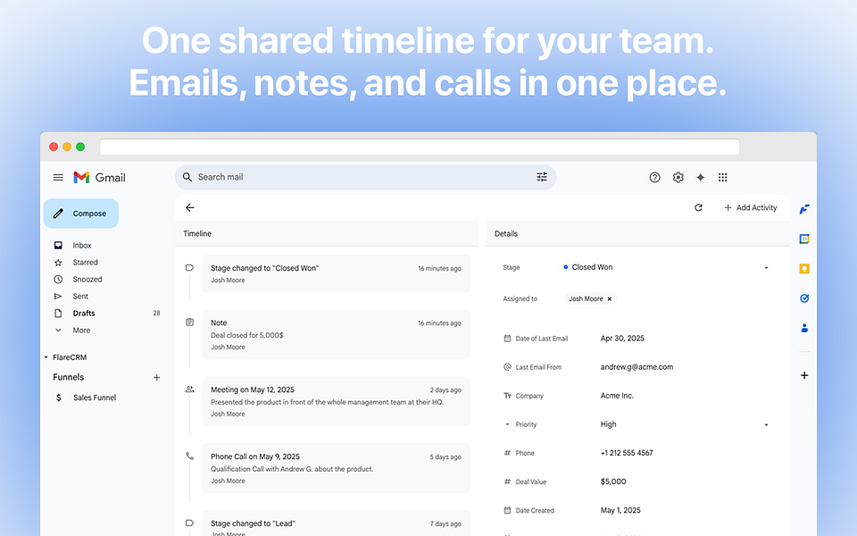Image resolution: width=857 pixels, height=536 pixels.
Task: Open the 'Deal closed for 5,000$' note
Action: (x=336, y=335)
